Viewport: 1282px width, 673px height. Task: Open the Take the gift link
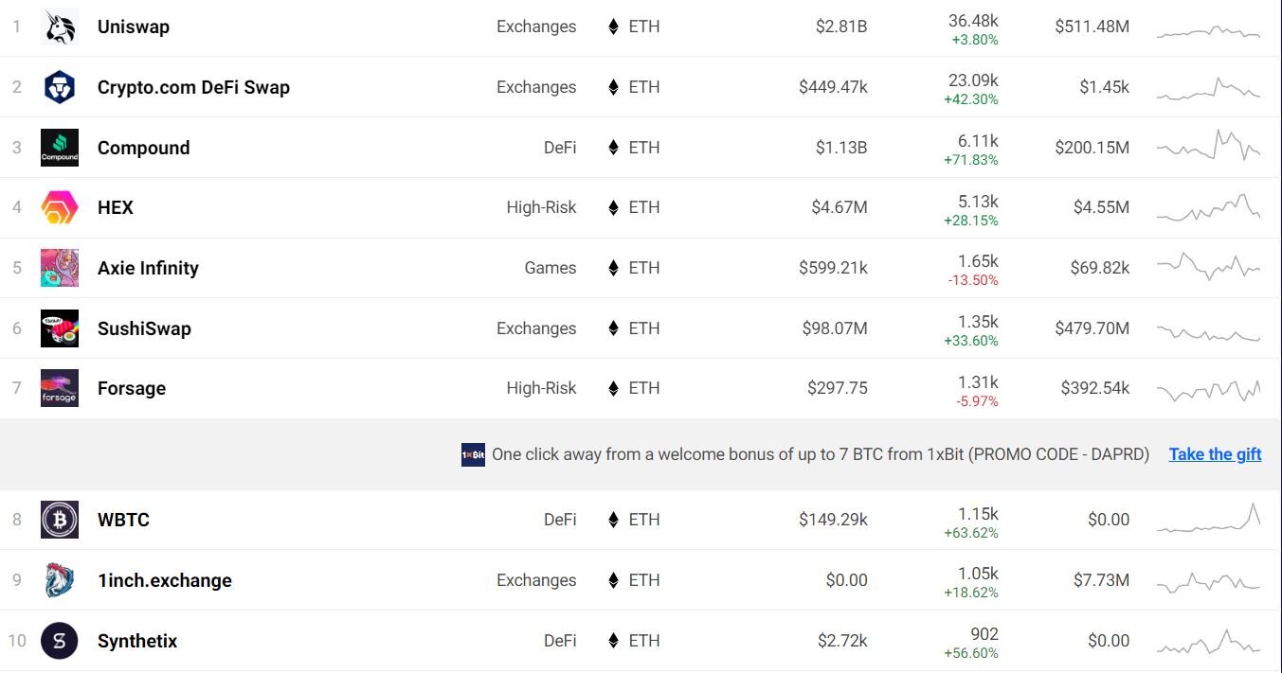point(1215,454)
